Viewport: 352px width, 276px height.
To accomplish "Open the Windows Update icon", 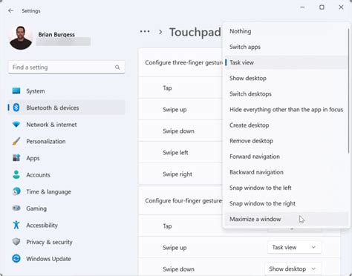I will click(x=16, y=259).
